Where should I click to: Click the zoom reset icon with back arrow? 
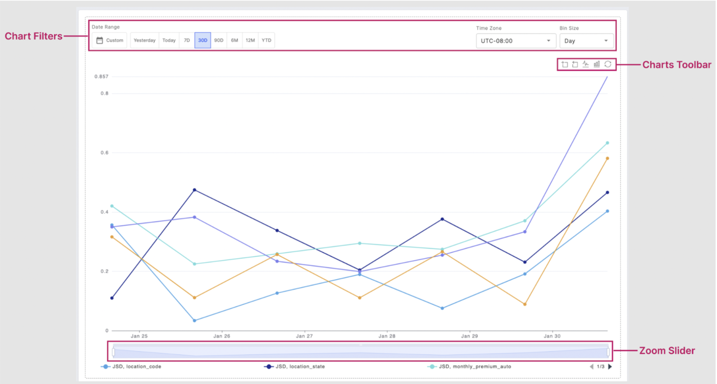click(575, 64)
